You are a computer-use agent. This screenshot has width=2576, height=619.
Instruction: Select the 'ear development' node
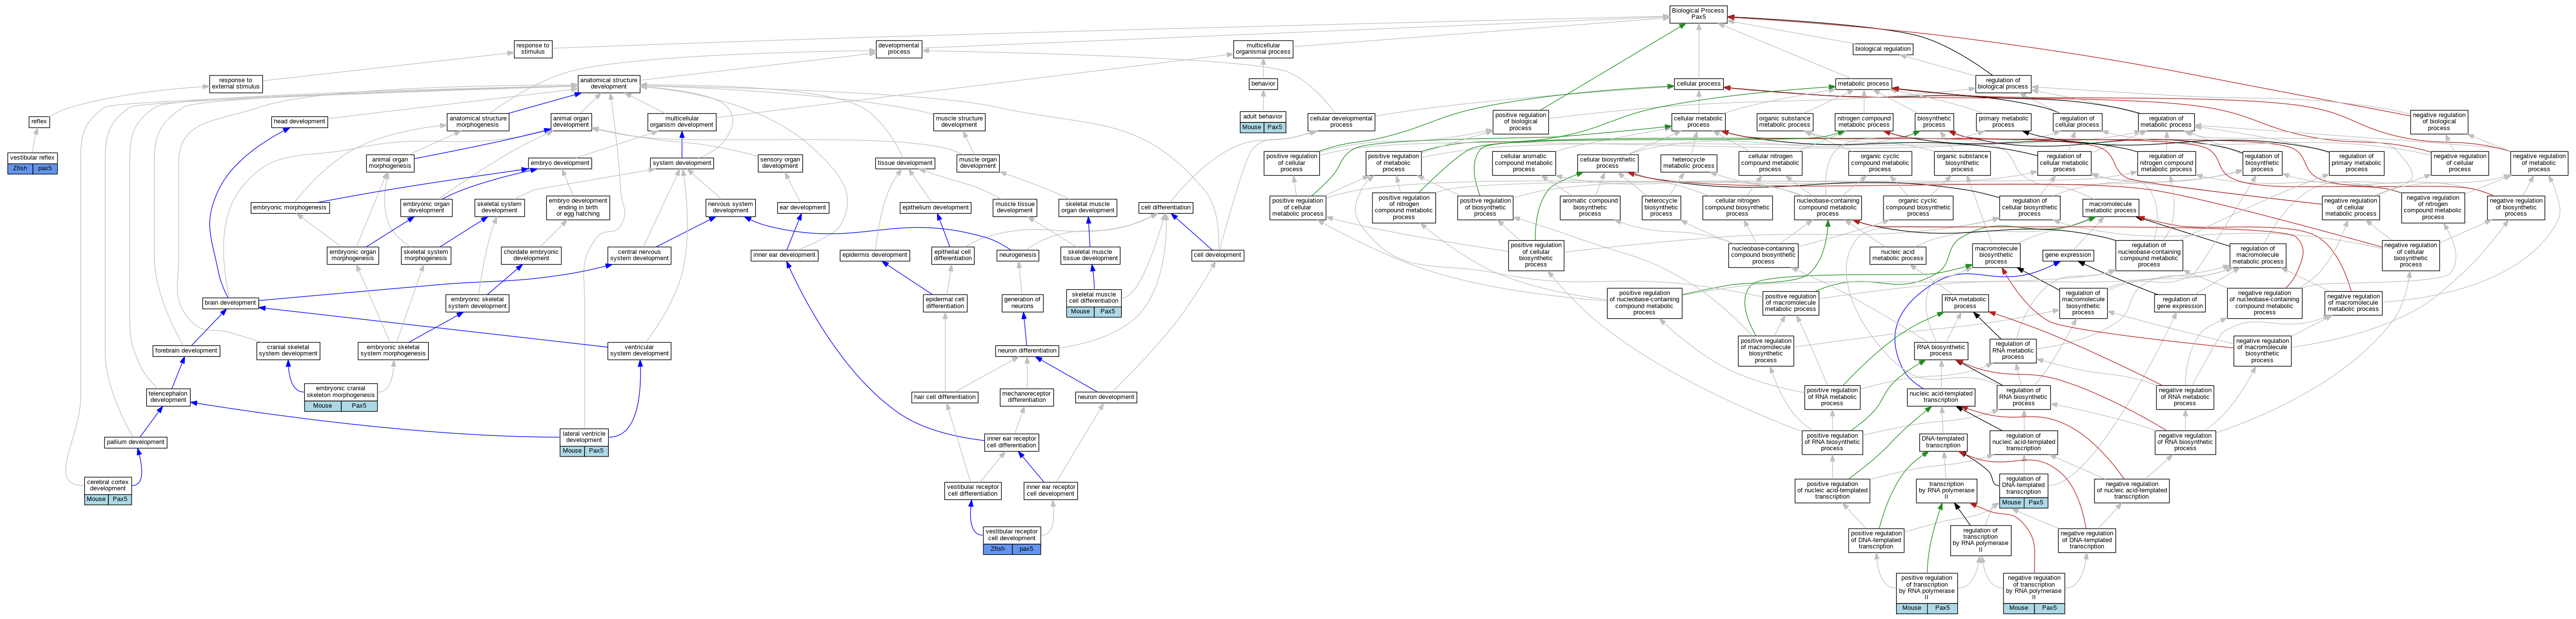tap(803, 207)
